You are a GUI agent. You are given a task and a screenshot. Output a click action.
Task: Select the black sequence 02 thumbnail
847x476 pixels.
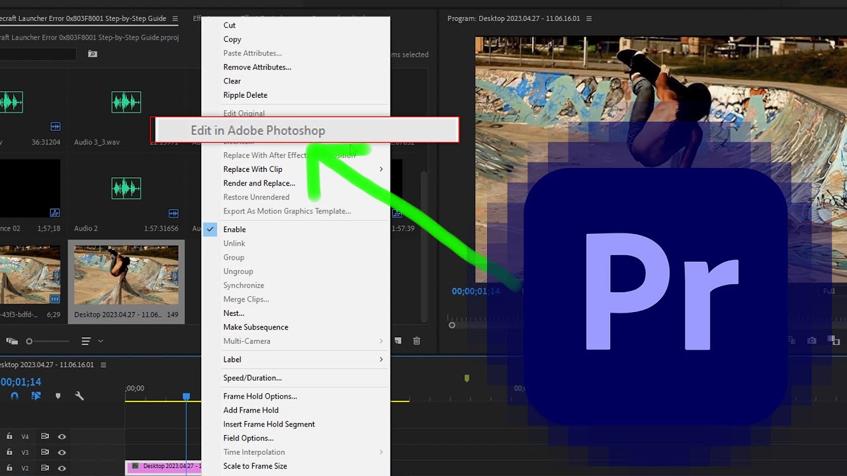click(30, 188)
